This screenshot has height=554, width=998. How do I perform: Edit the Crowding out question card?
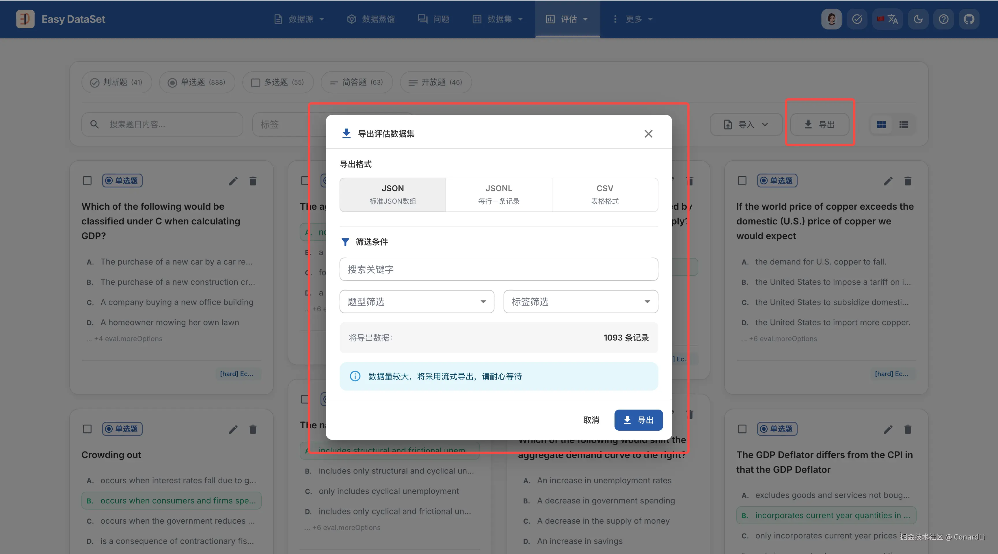(x=233, y=429)
